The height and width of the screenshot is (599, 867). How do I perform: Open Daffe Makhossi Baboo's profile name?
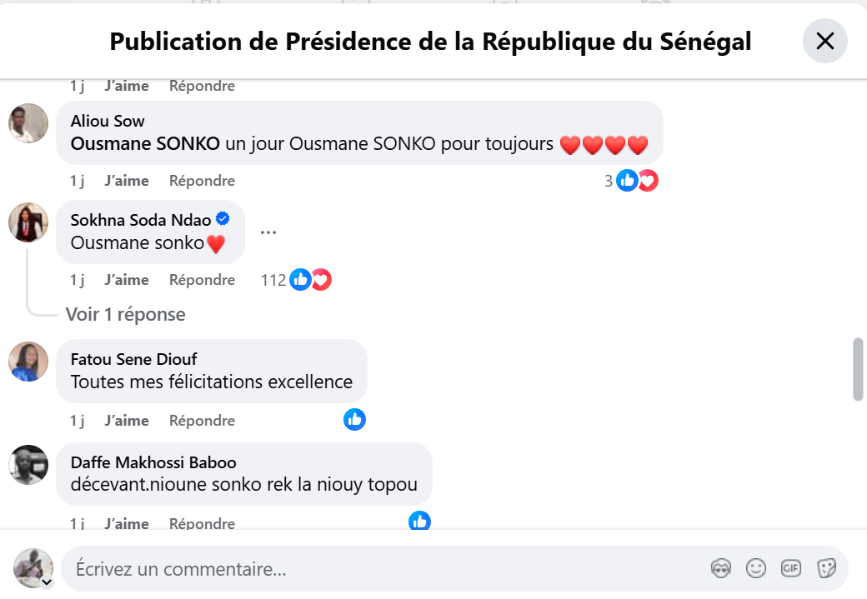[153, 462]
